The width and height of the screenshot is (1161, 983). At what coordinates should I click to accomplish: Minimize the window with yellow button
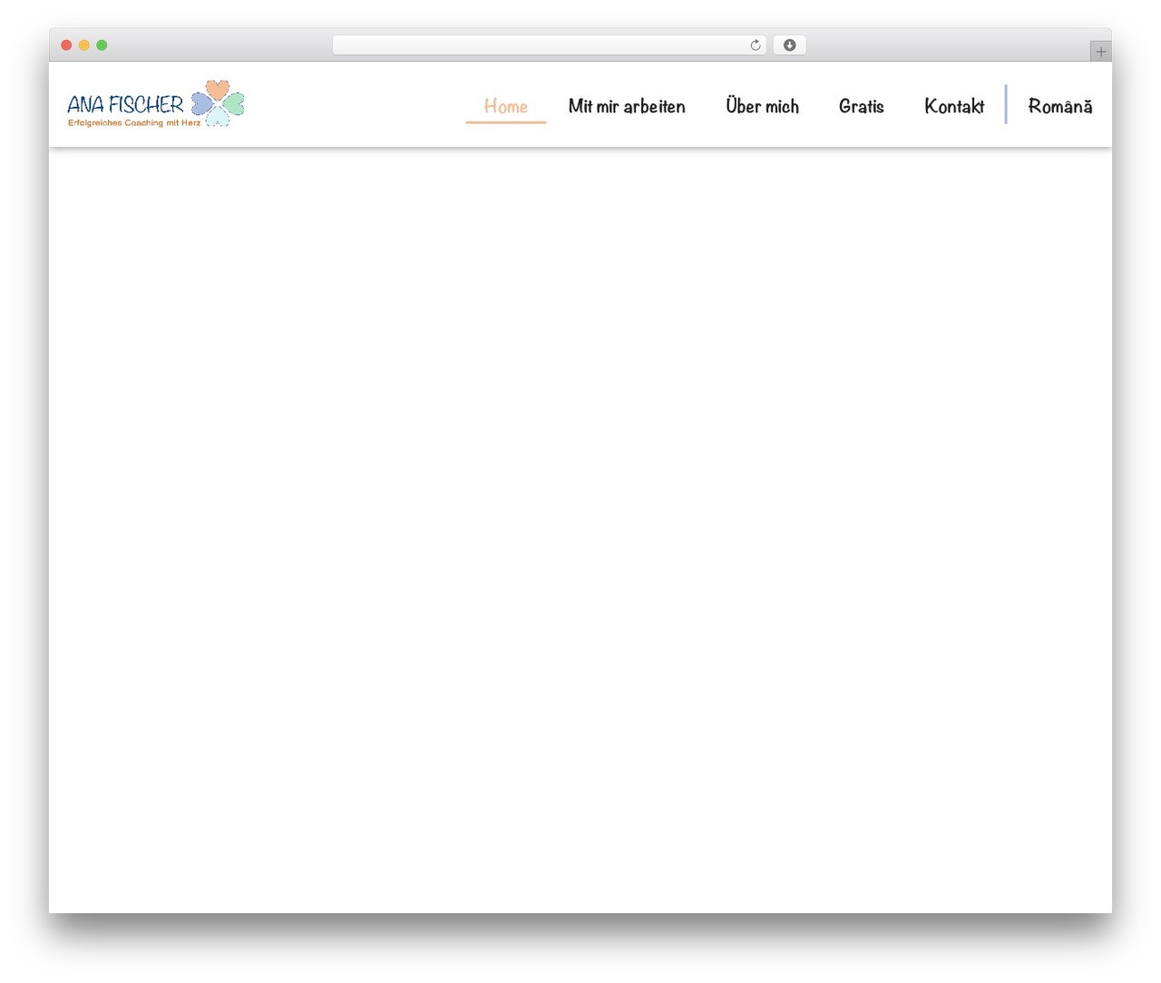84,45
